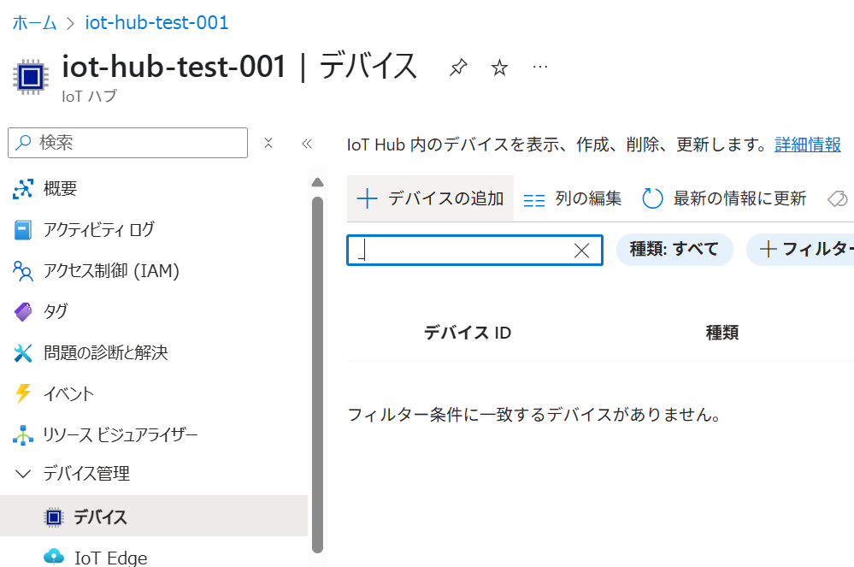Click the アクティビティ ログ icon

click(x=23, y=230)
